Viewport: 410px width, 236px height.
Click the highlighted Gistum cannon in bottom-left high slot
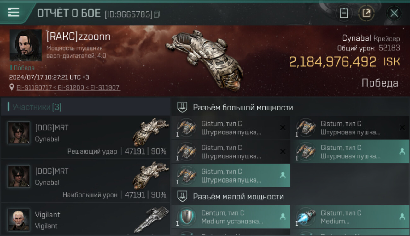click(231, 176)
